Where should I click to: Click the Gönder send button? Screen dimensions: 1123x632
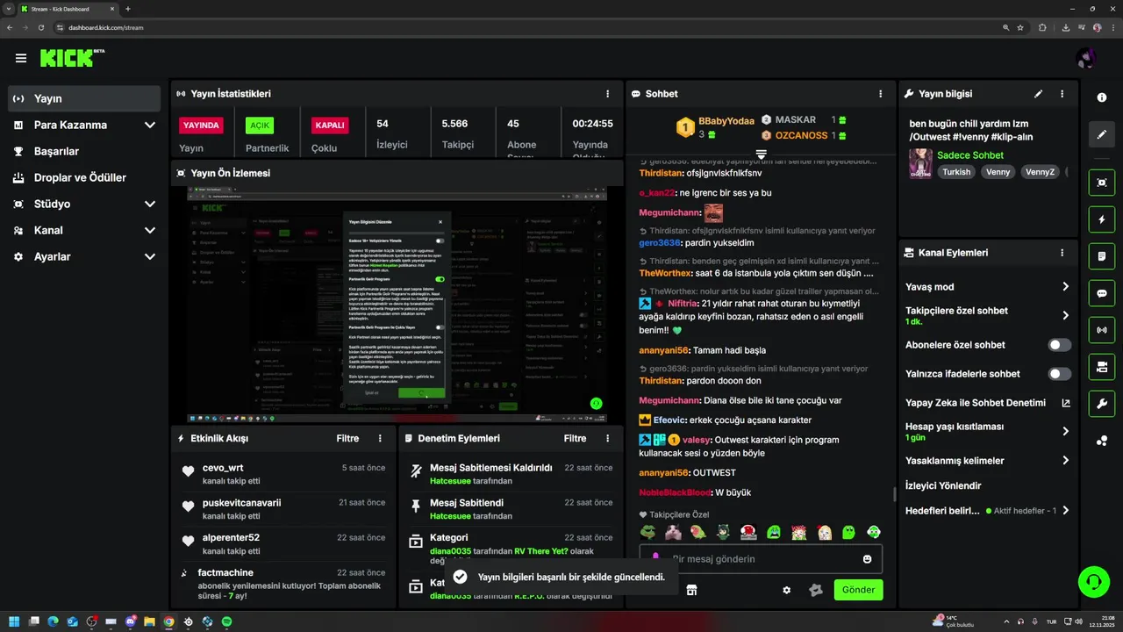pyautogui.click(x=858, y=590)
